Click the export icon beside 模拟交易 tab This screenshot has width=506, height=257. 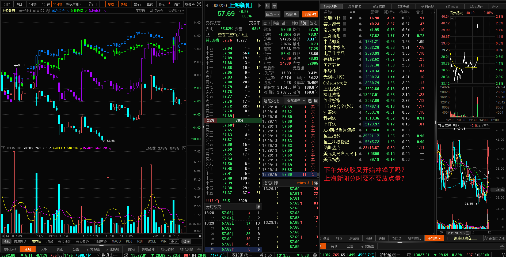pyautogui.click(x=199, y=249)
